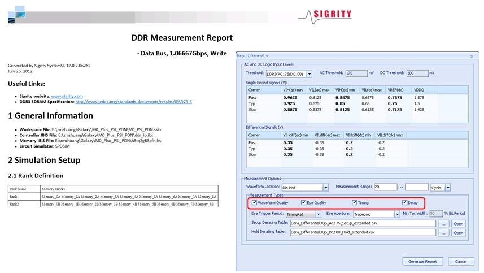Click the Cancel button

461,261
